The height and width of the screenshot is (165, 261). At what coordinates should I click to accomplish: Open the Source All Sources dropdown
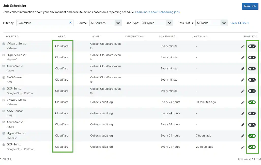[x=105, y=23]
